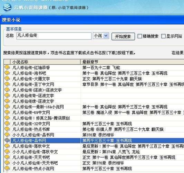This screenshot has height=173, width=184.
Task: Click the 开始搜索 button
Action: pos(123,36)
